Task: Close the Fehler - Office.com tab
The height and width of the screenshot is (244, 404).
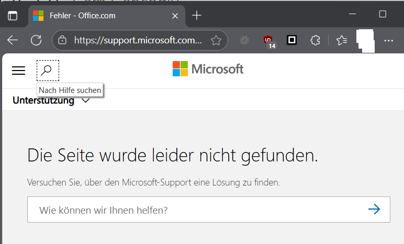Action: [175, 16]
